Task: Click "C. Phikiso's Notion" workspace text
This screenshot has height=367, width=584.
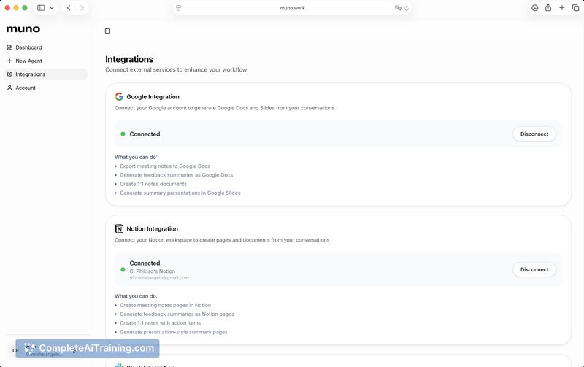Action: tap(153, 271)
